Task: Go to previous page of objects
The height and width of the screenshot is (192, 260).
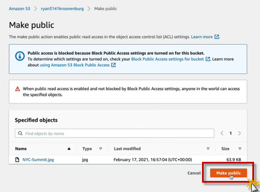Action: 222,133
